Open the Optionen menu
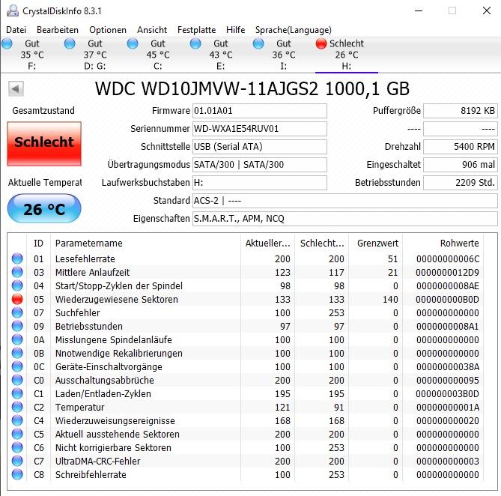The width and height of the screenshot is (501, 496). pos(108,30)
